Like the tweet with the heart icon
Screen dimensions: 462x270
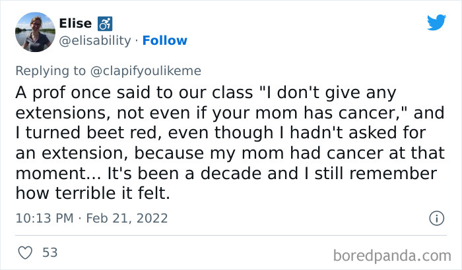[x=26, y=252]
